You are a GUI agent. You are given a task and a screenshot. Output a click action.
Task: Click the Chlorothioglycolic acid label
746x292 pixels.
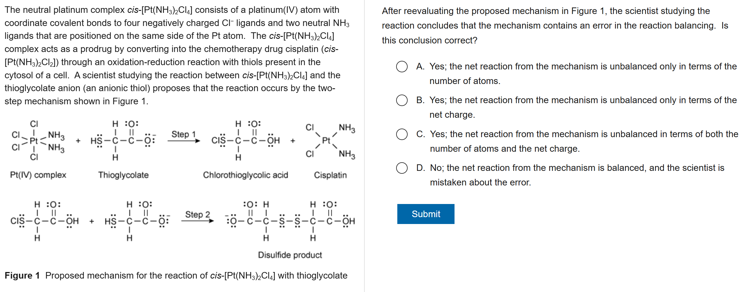tap(245, 175)
